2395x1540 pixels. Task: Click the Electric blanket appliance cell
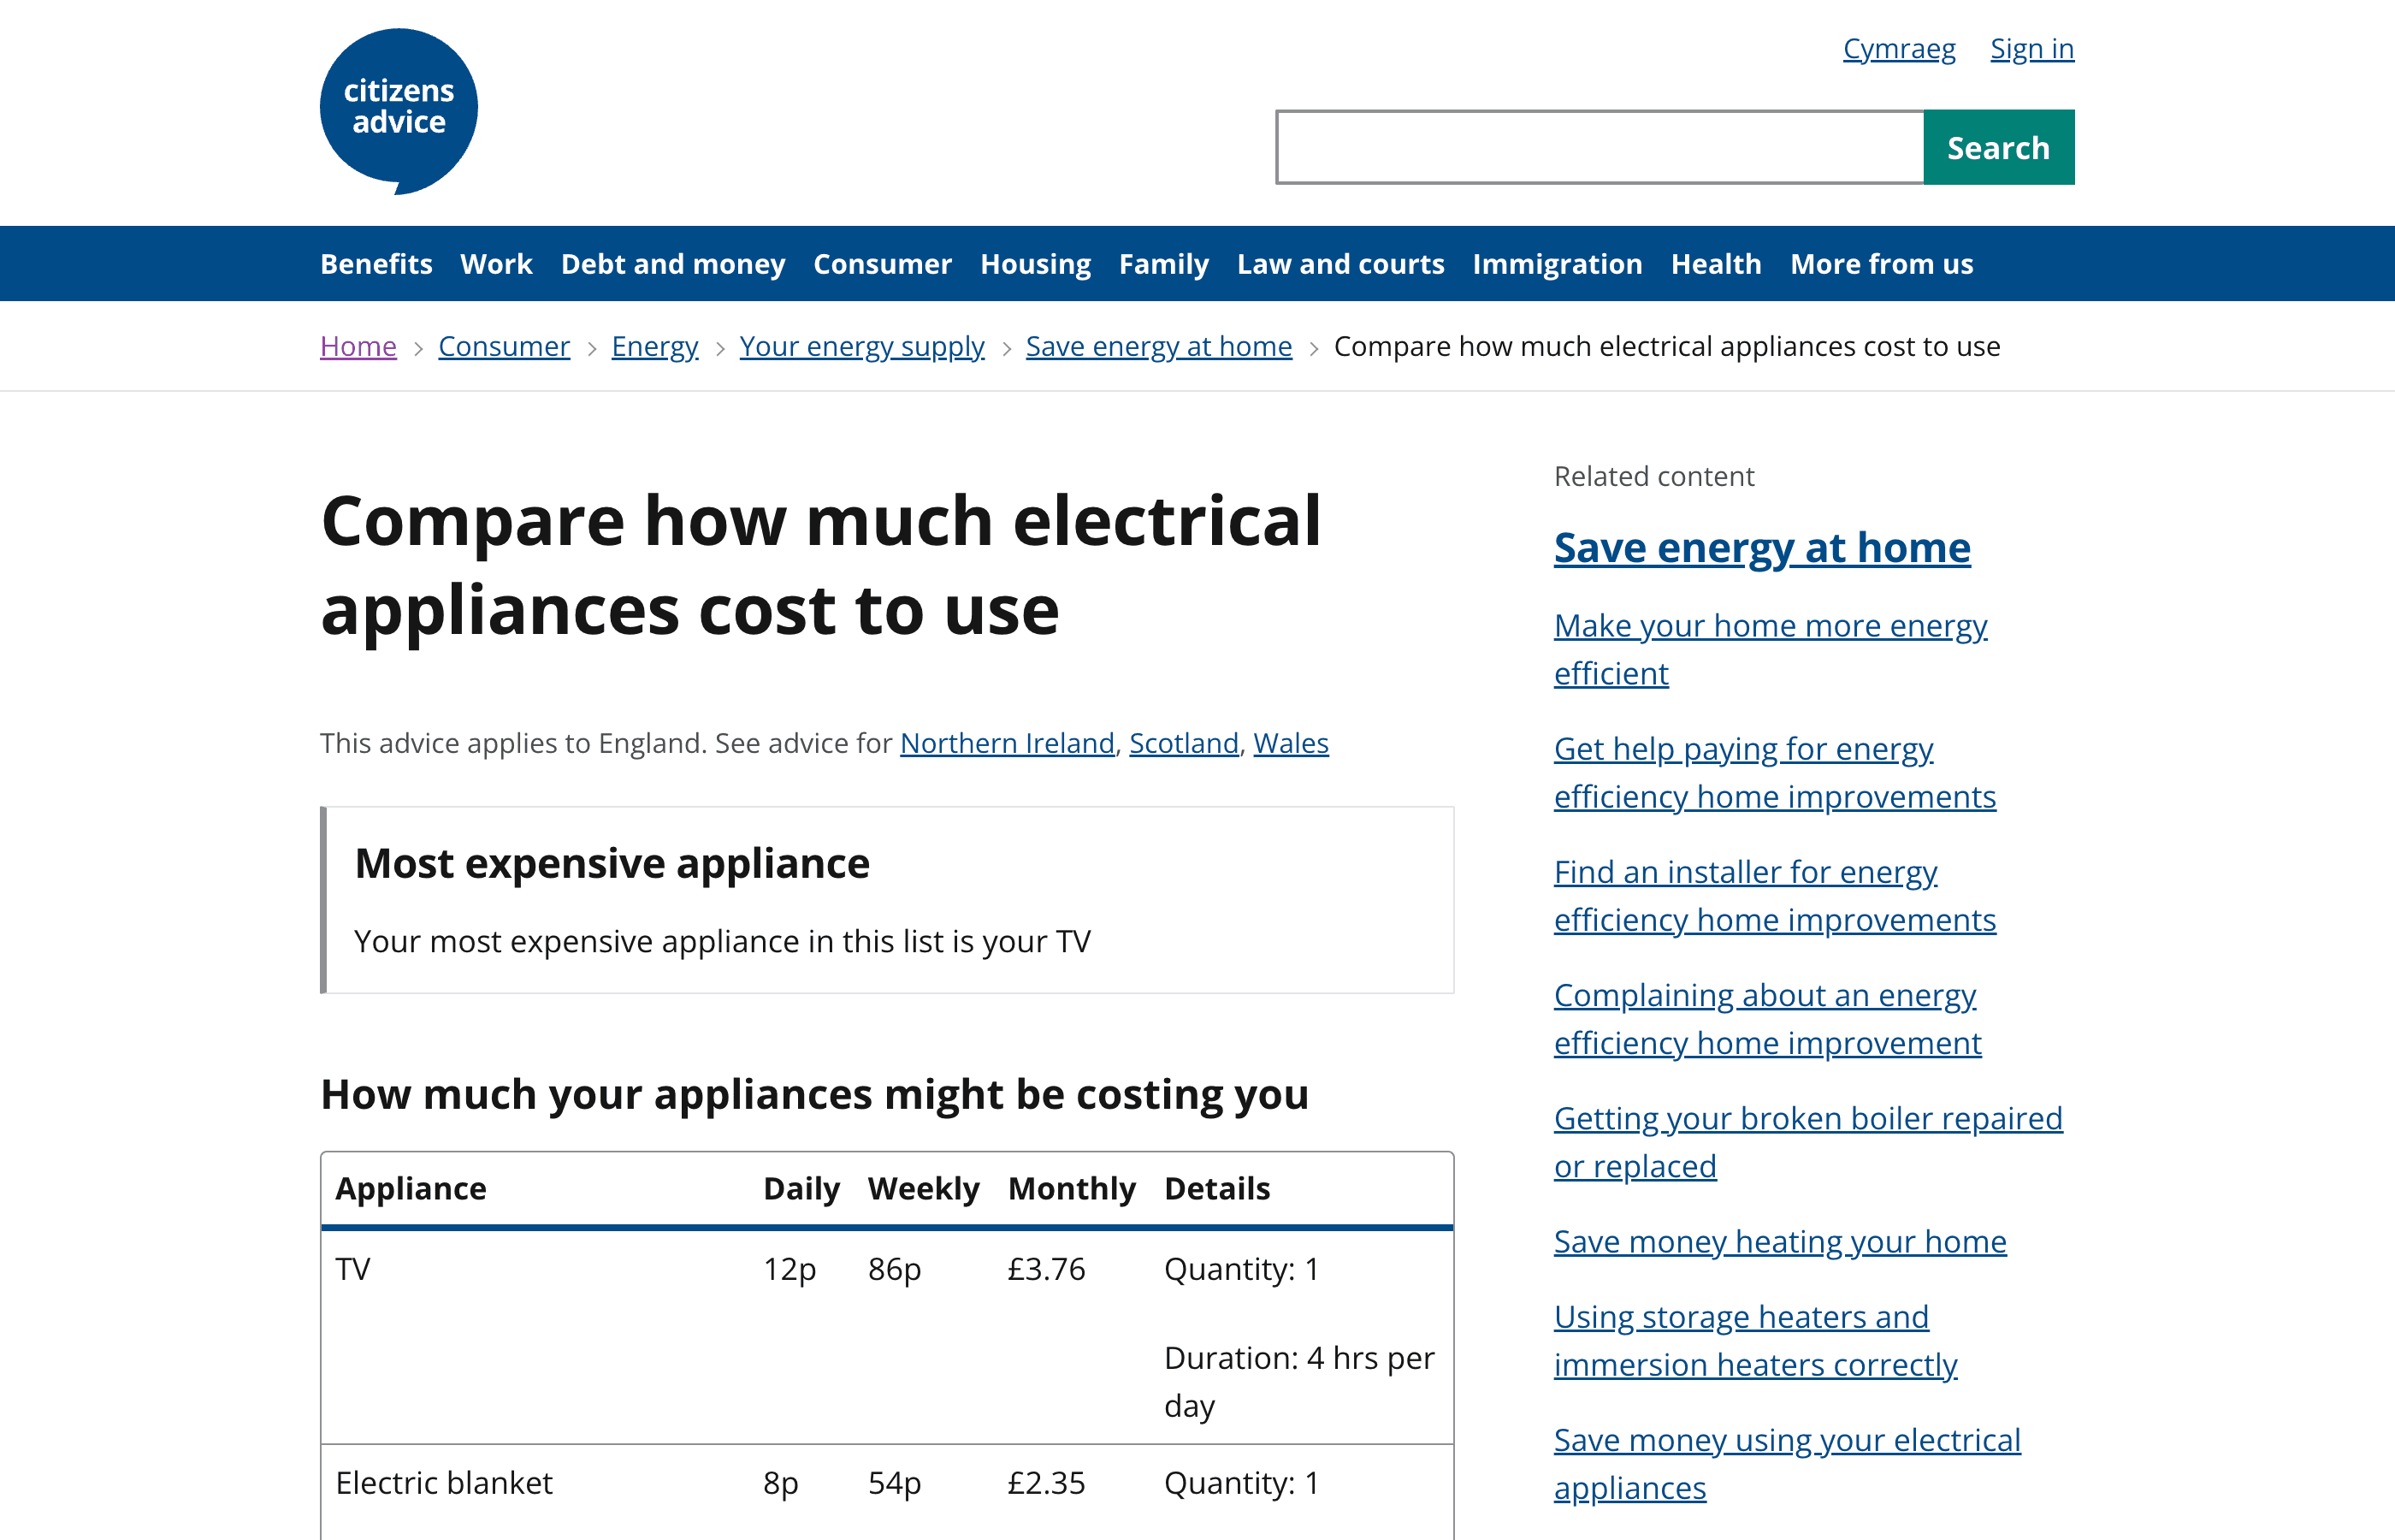point(444,1482)
